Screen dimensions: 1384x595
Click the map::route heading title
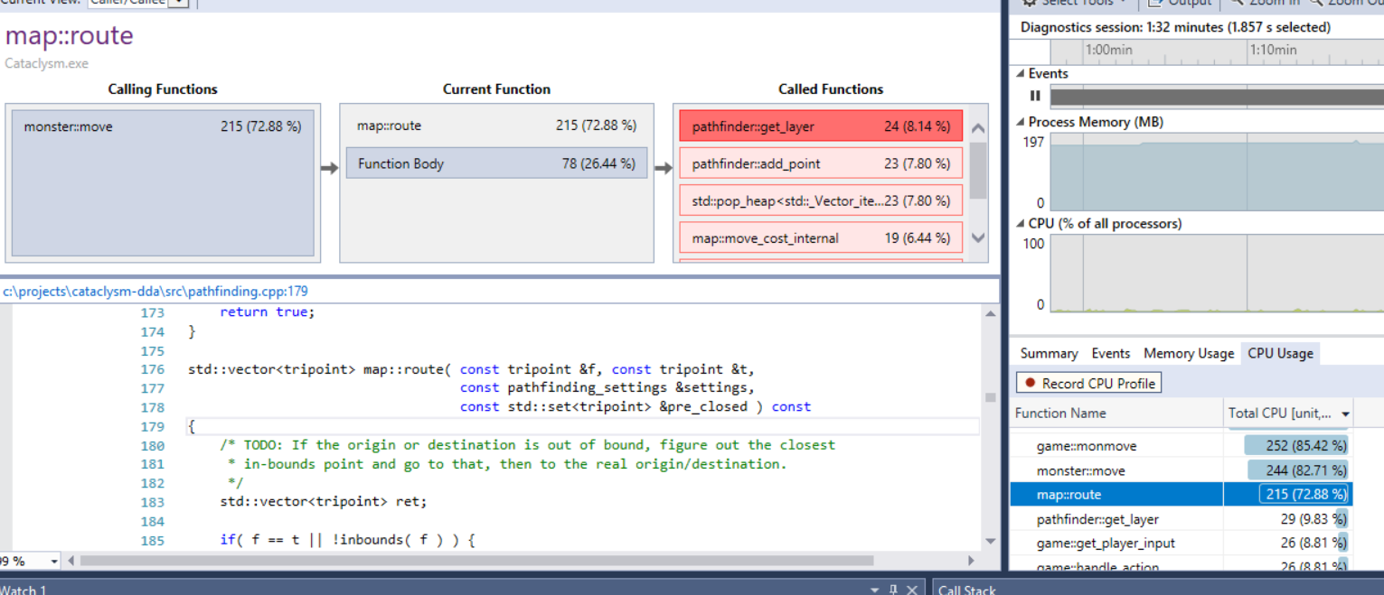[x=69, y=36]
